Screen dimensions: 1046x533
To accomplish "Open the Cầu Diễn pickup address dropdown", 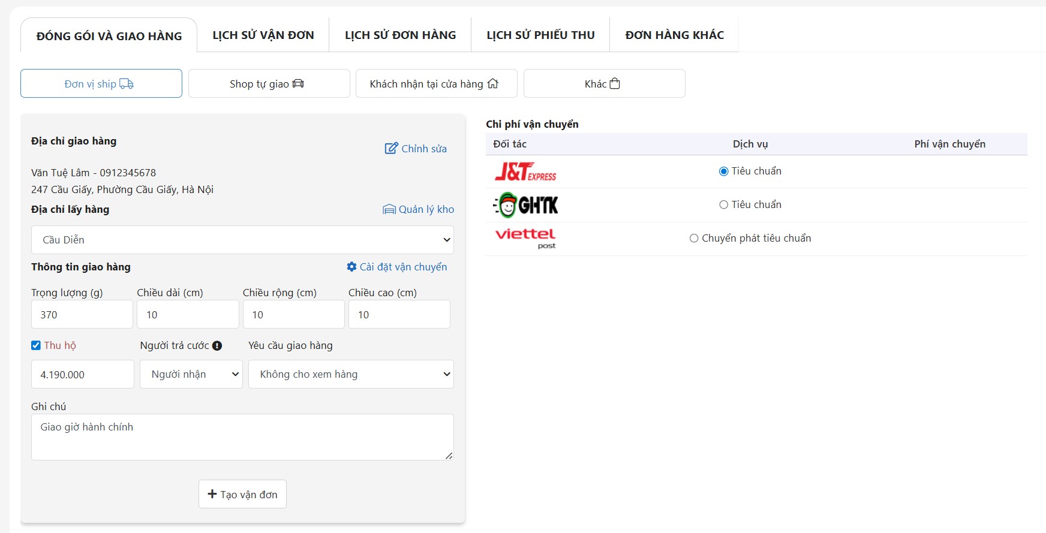I will (242, 240).
